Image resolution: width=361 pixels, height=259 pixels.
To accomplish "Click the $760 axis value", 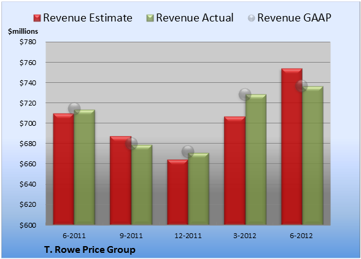I will (x=28, y=63).
